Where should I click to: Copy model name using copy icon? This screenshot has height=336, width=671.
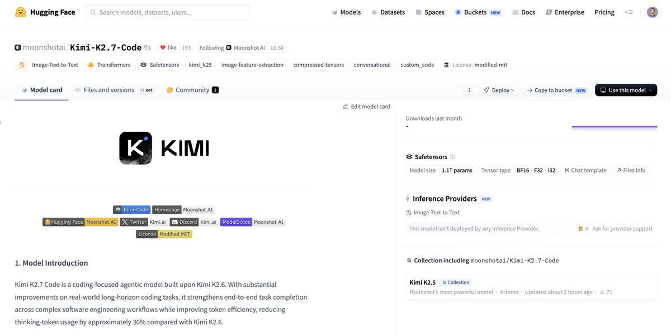148,48
